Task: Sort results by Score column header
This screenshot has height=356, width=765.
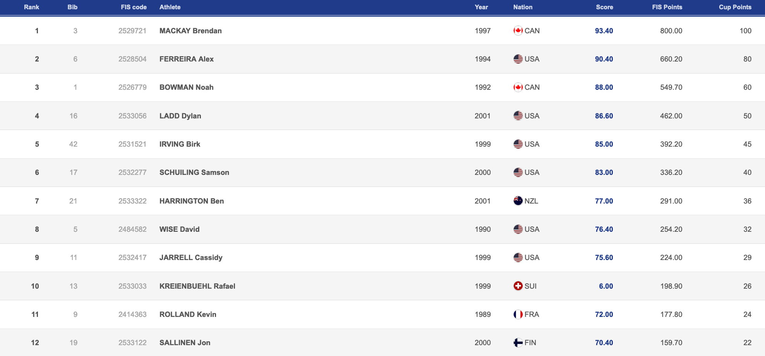Action: click(604, 7)
